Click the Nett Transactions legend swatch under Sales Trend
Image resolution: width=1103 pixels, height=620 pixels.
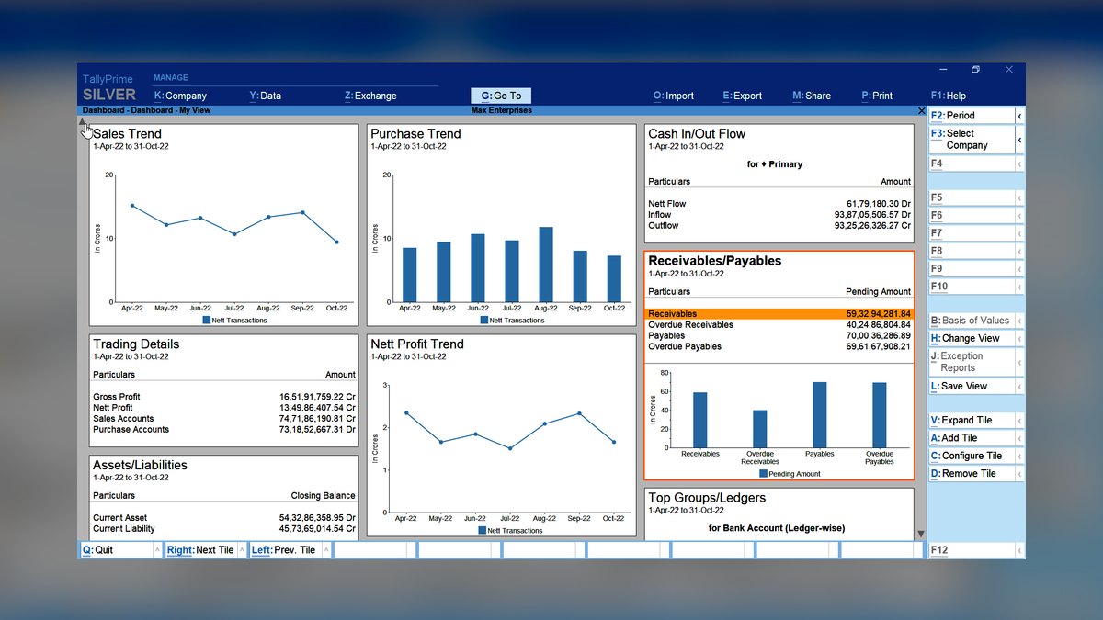206,321
